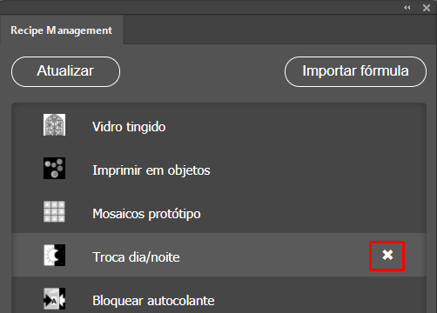437x313 pixels.
Task: Select the Mosaicos protótipo recipe label
Action: [146, 214]
